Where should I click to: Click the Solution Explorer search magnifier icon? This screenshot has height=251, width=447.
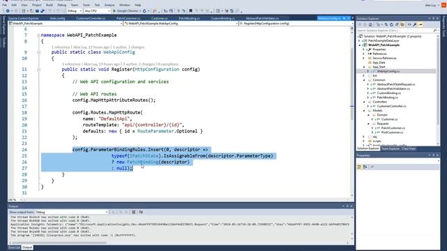pos(434,31)
